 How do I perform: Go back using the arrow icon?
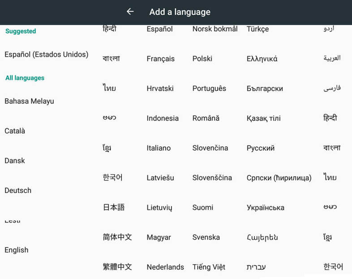coord(130,12)
